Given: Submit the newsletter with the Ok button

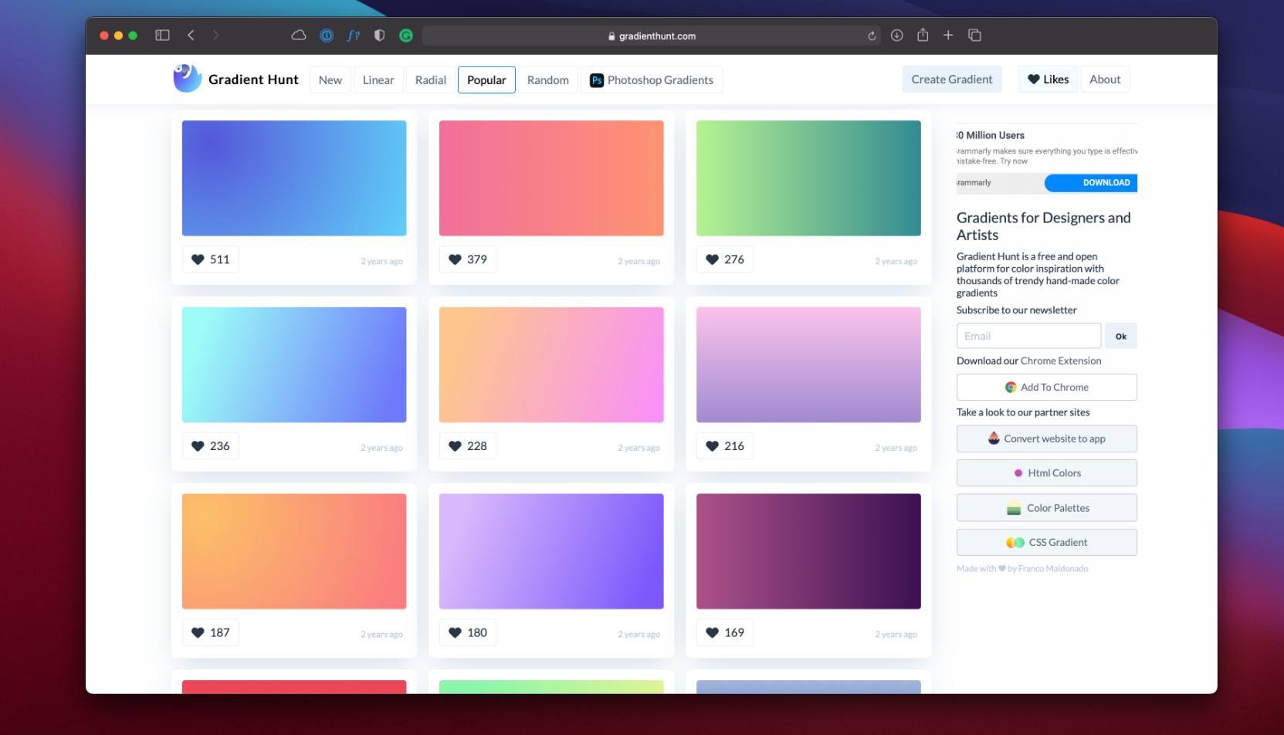Looking at the screenshot, I should (1121, 336).
